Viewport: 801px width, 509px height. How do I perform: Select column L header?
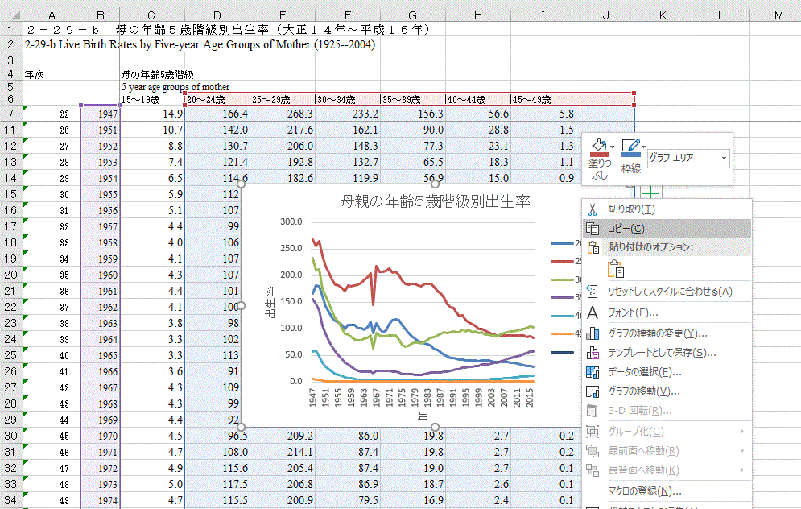click(x=720, y=15)
